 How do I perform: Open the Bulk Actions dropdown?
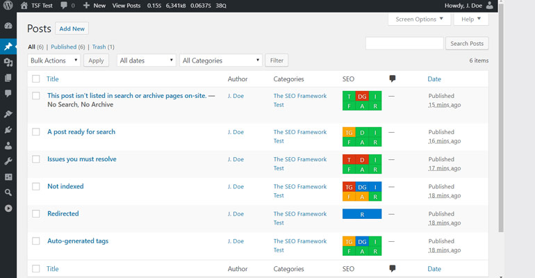[x=54, y=60]
